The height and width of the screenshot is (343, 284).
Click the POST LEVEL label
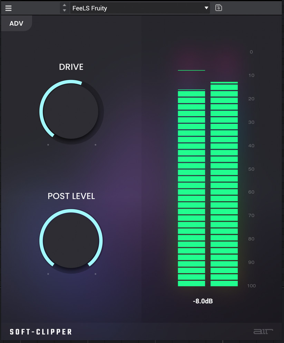point(71,196)
